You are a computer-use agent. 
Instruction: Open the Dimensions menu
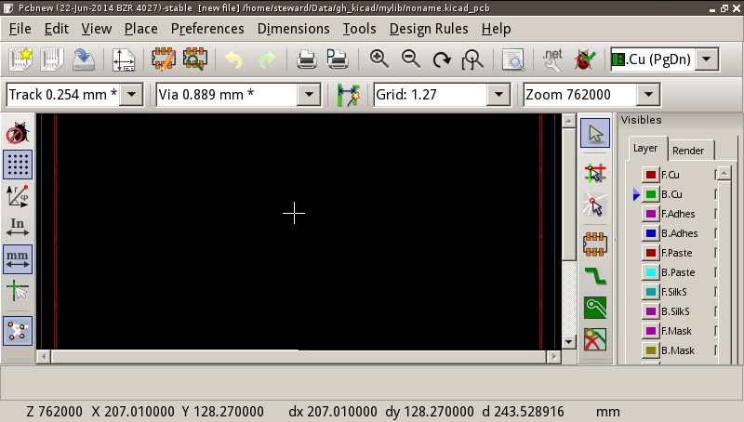coord(293,29)
